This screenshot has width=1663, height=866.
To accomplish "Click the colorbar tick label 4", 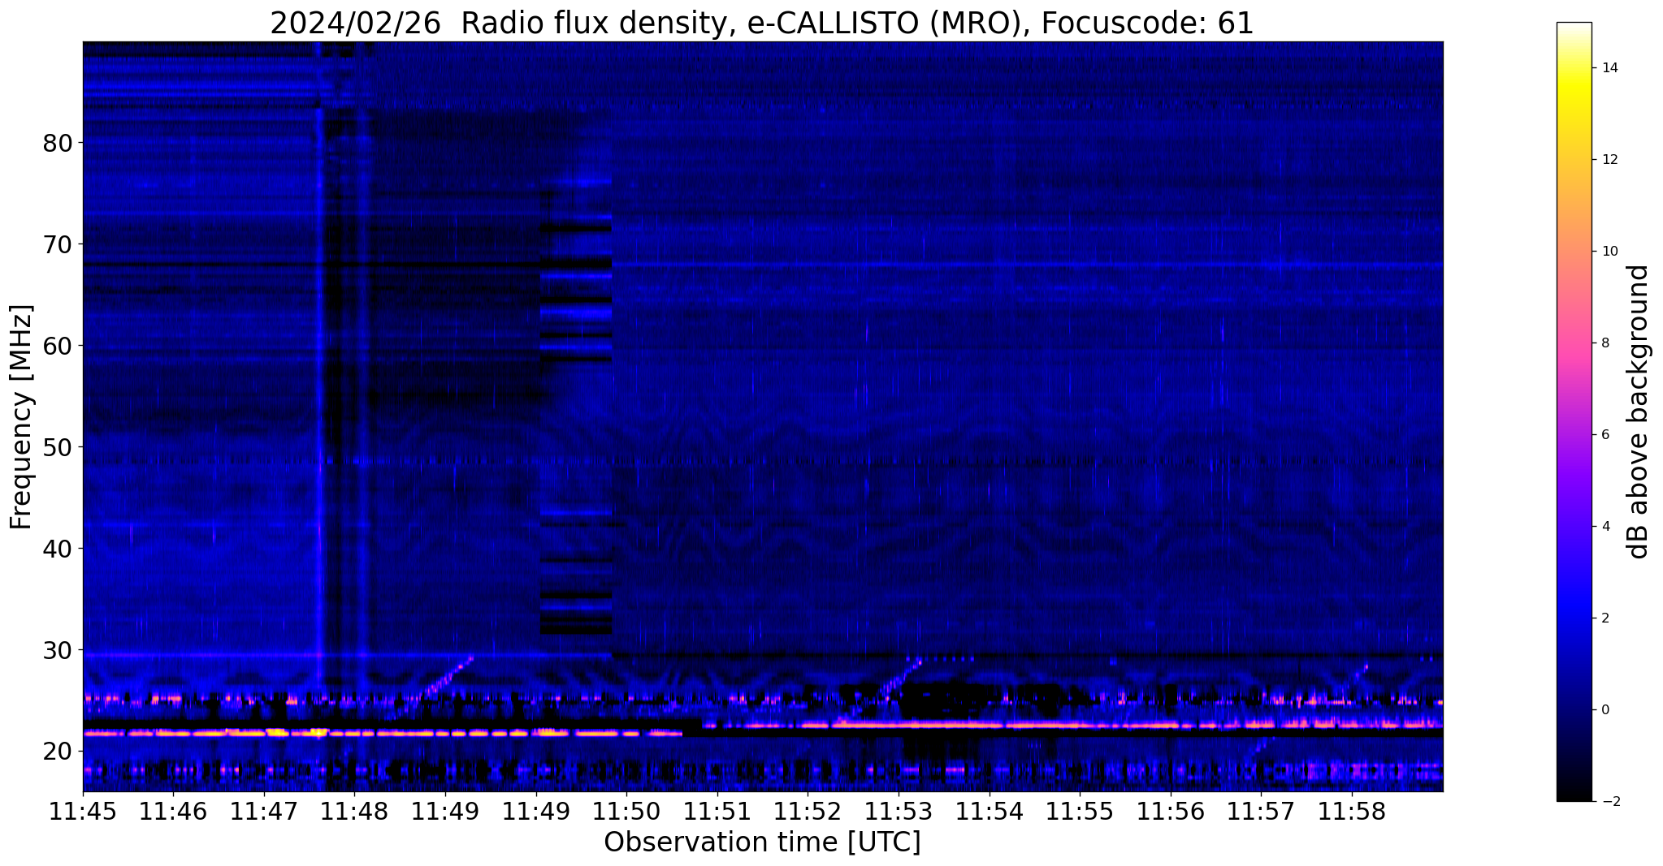I will pyautogui.click(x=1605, y=527).
